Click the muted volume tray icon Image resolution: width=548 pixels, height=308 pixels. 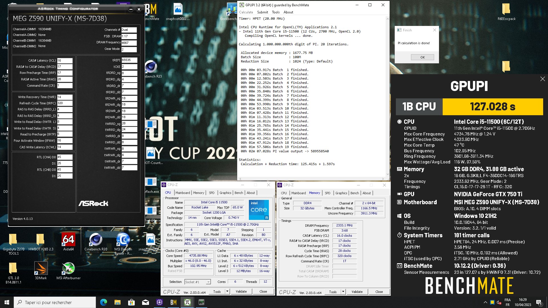[499, 302]
